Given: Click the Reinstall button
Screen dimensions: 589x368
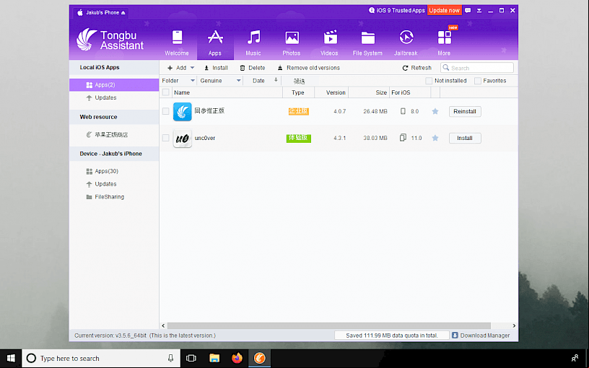Looking at the screenshot, I should tap(465, 112).
